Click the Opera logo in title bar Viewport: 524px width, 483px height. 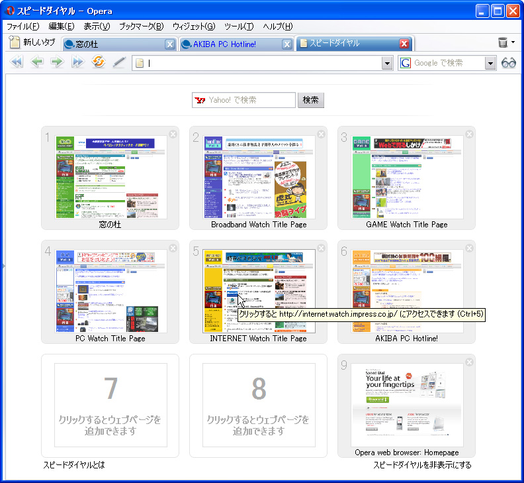pos(10,11)
